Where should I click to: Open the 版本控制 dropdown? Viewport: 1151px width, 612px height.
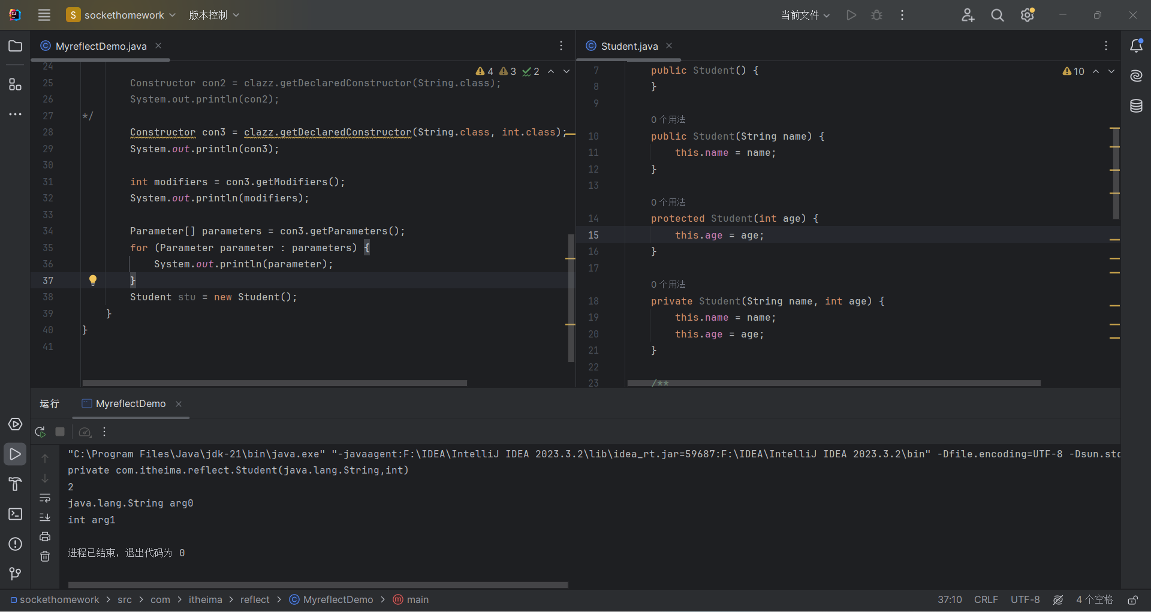[x=214, y=15]
